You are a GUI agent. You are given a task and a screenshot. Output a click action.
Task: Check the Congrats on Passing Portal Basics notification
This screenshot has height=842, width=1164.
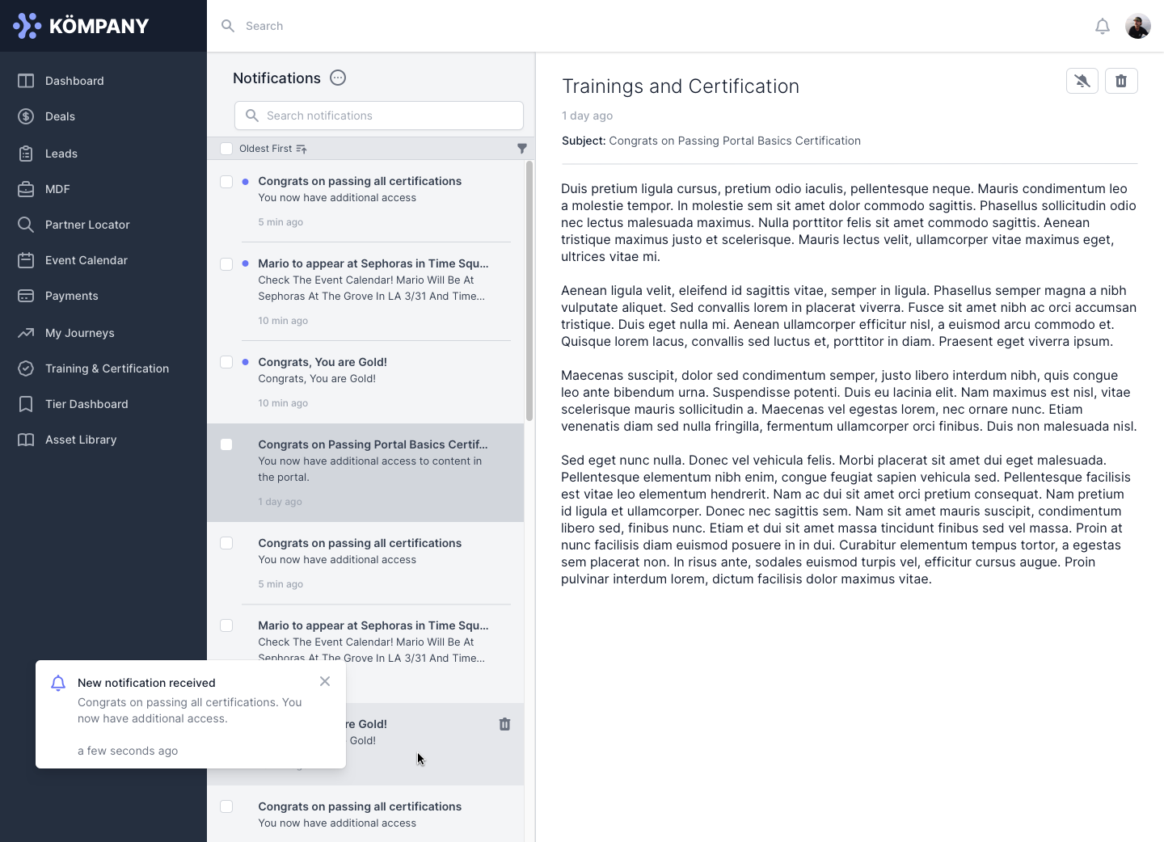click(226, 444)
